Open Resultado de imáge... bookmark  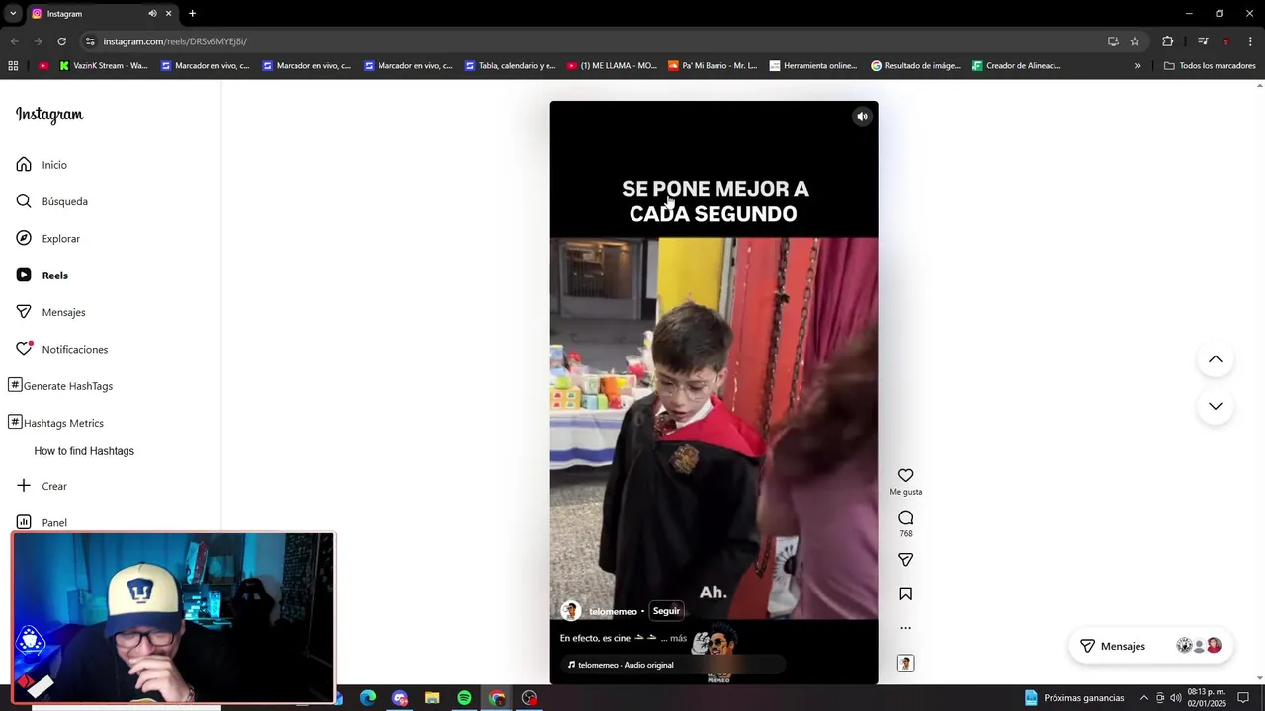tap(915, 66)
